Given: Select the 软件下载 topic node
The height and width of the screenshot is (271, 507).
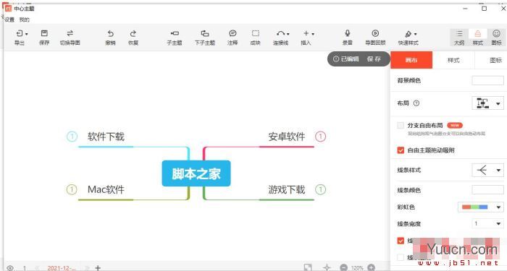Looking at the screenshot, I should pyautogui.click(x=106, y=137).
